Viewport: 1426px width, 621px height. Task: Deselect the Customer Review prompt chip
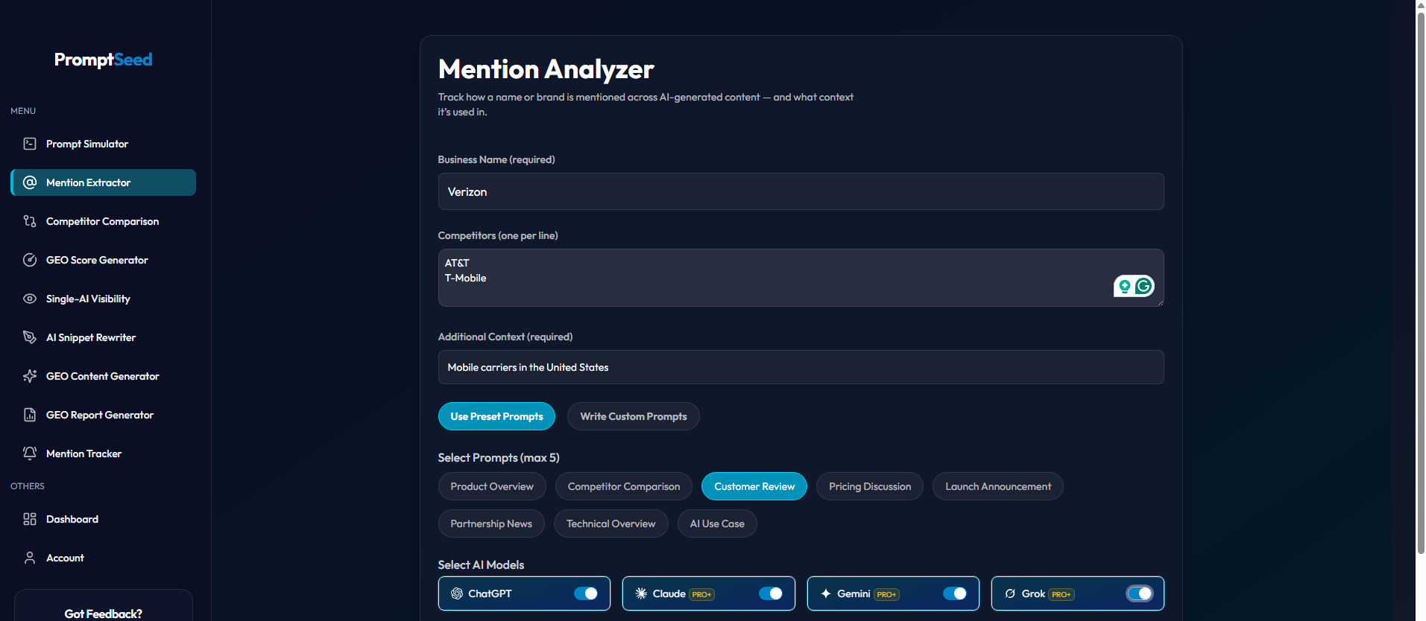754,486
